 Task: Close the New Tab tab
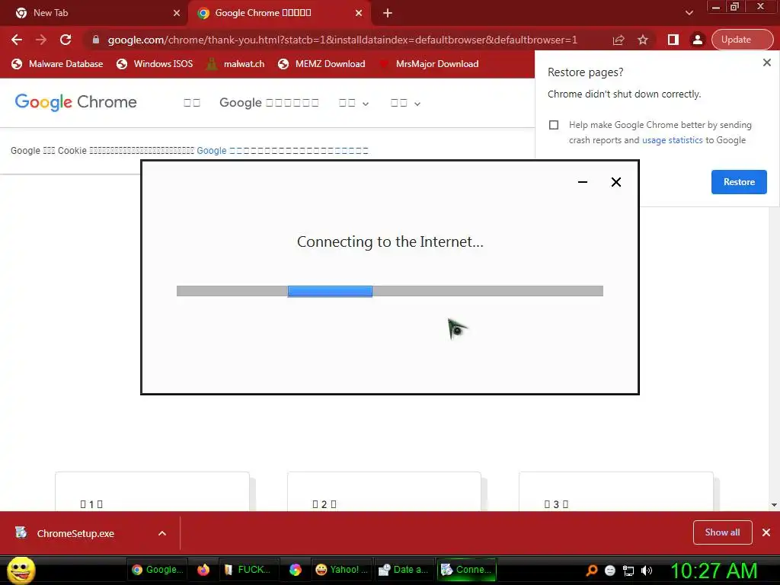tap(177, 13)
